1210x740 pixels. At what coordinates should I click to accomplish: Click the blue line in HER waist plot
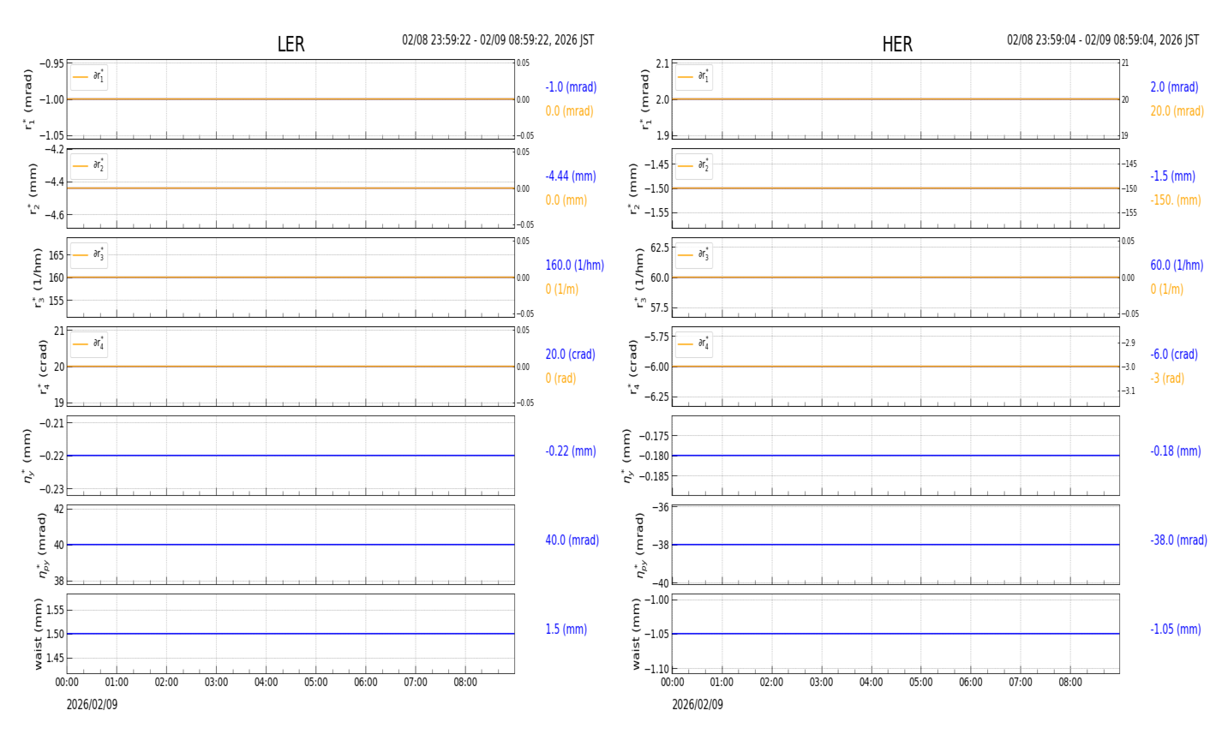pos(896,634)
